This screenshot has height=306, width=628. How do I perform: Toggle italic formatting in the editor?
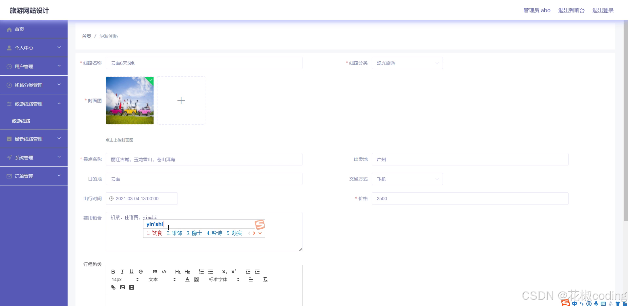pos(122,272)
